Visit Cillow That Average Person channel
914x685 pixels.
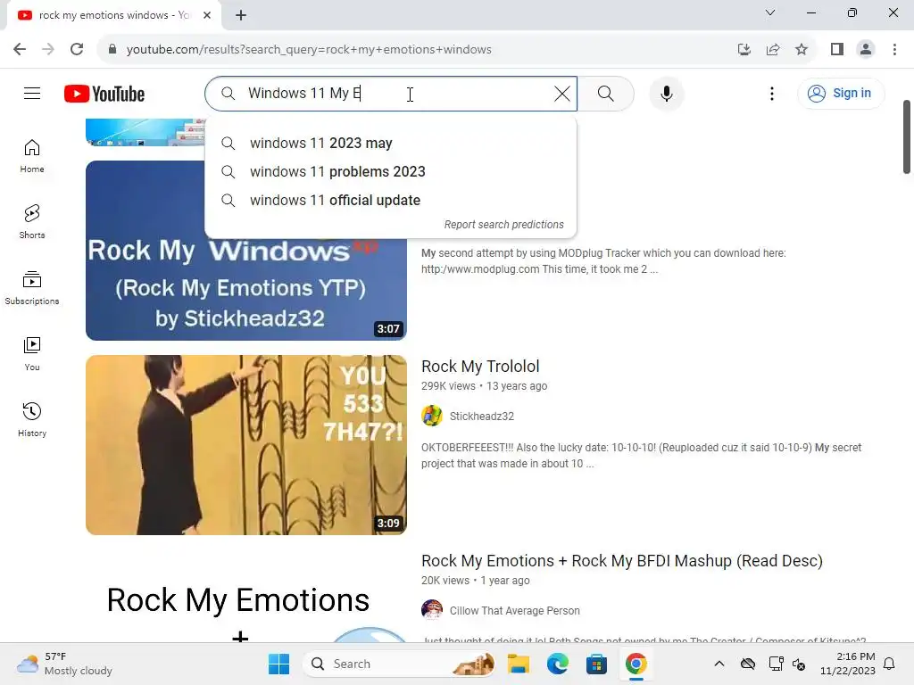514,611
